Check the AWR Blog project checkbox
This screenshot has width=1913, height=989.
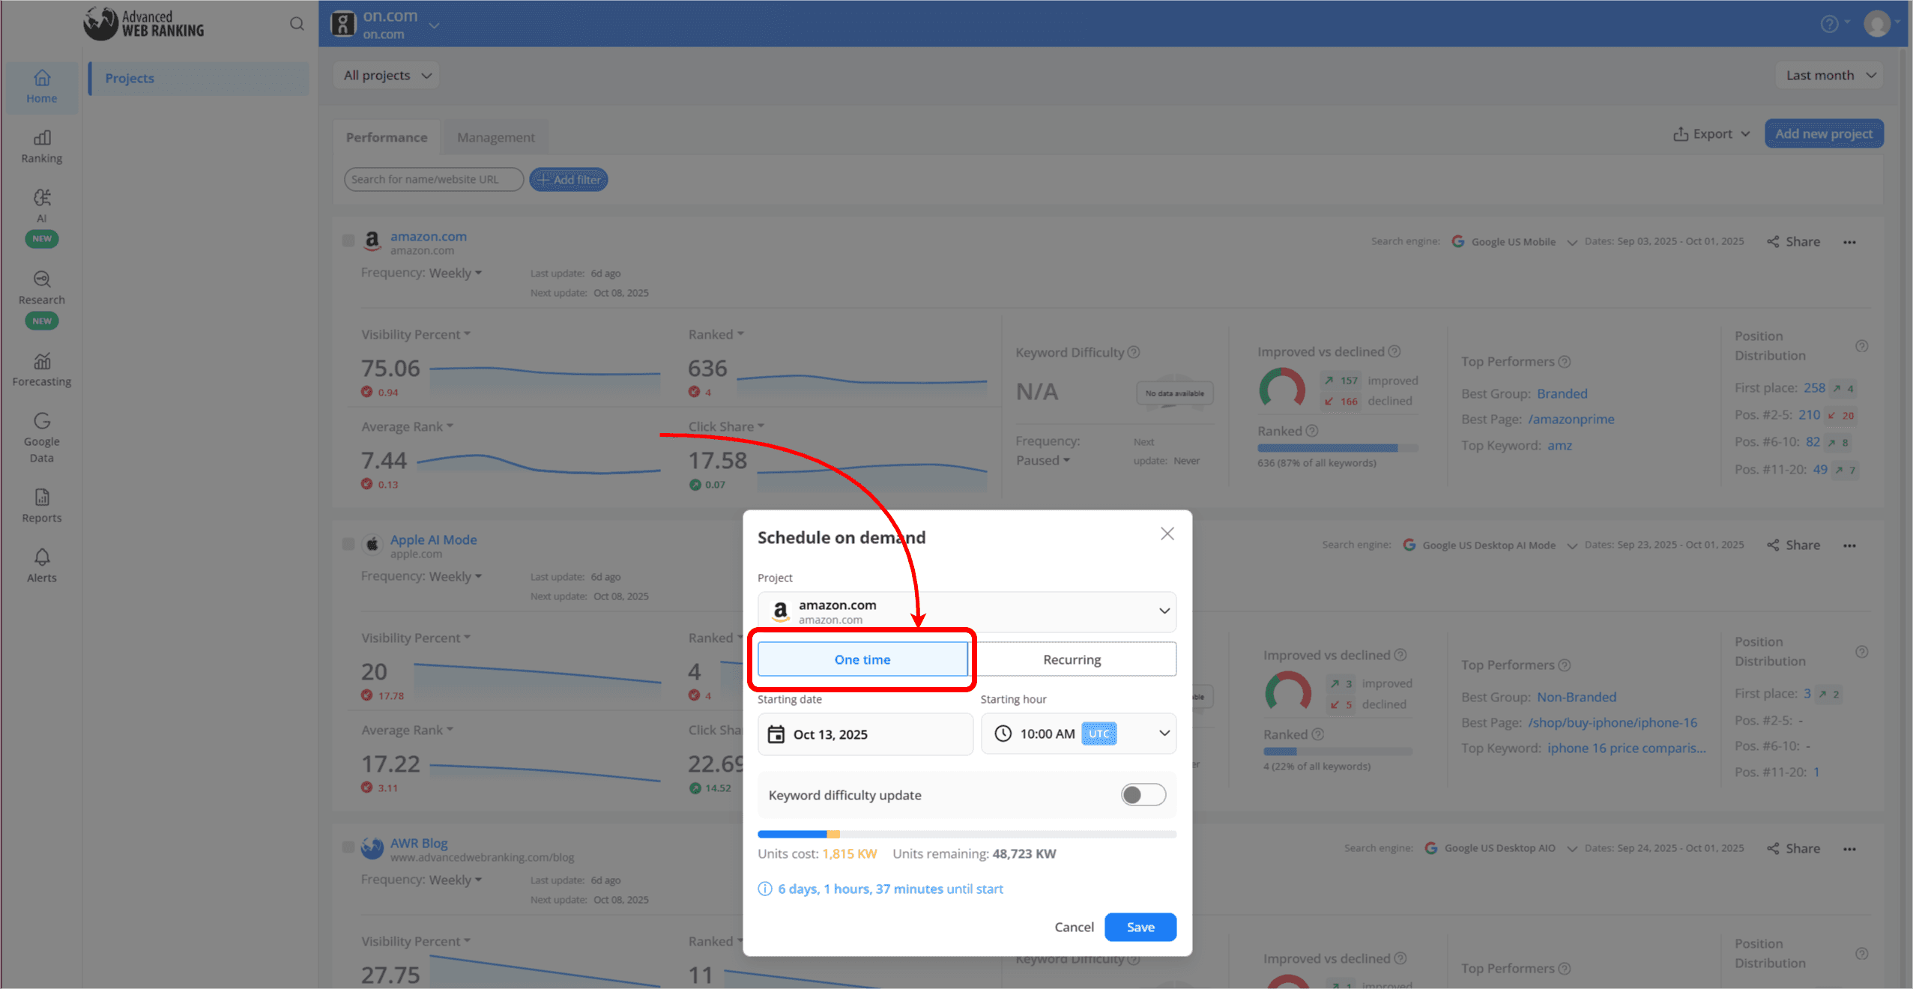point(348,847)
